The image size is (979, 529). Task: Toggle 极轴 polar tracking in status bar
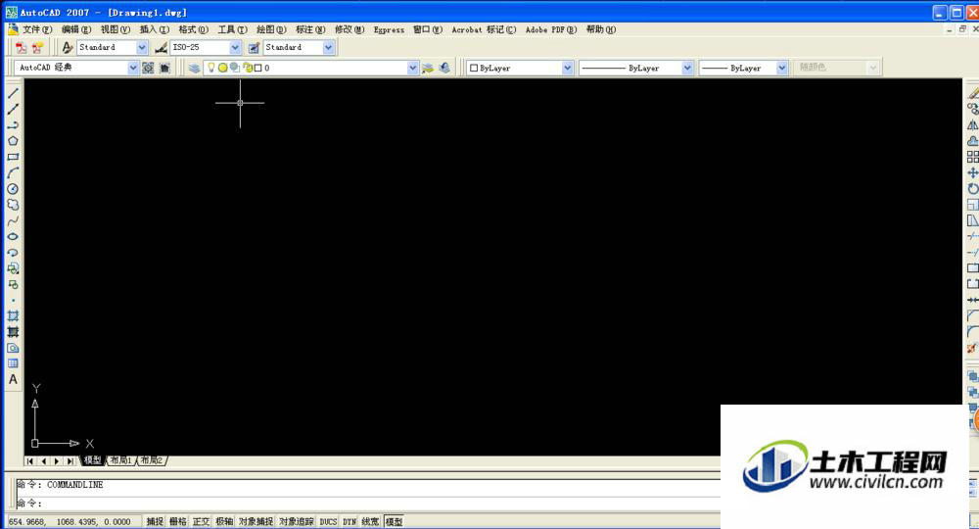pyautogui.click(x=224, y=521)
